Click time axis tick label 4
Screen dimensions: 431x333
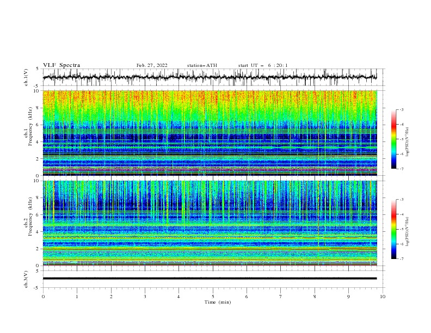click(178, 297)
